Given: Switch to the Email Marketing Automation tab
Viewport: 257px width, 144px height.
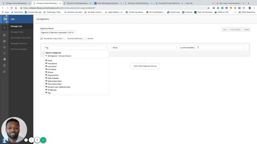Looking at the screenshot, I should point(108,3).
